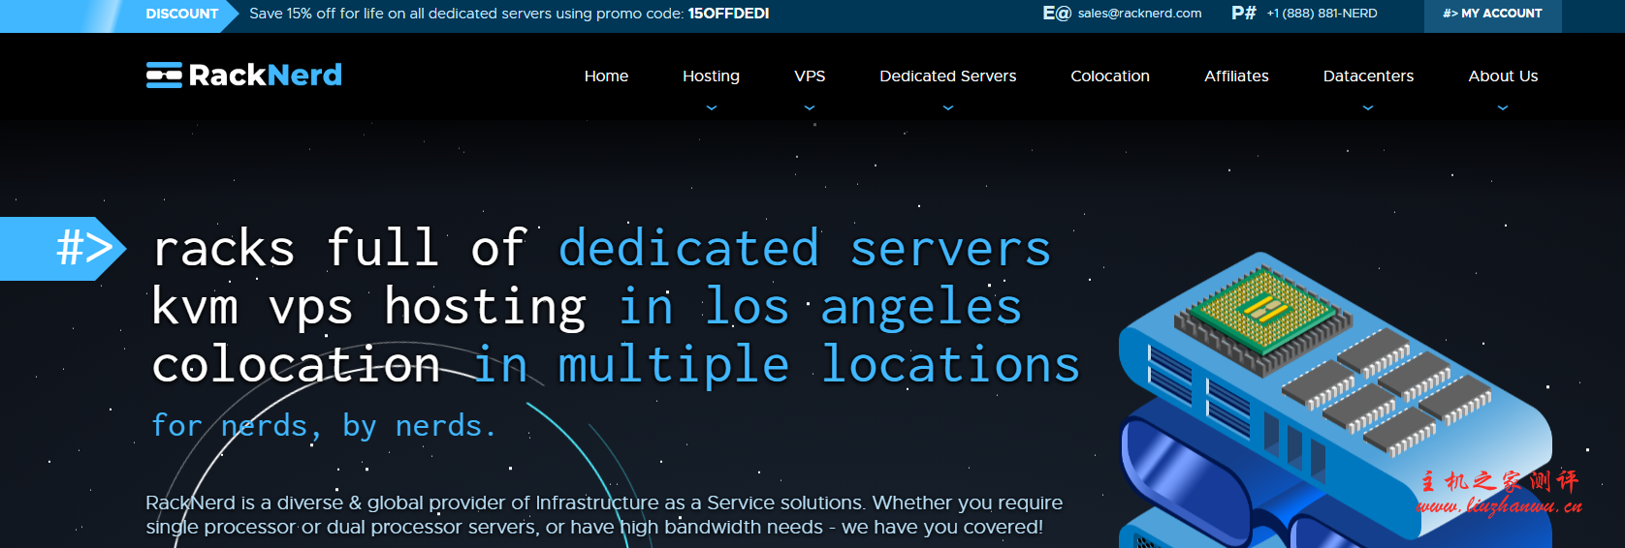Click the 15OFFDEDI promo code text

(x=728, y=15)
